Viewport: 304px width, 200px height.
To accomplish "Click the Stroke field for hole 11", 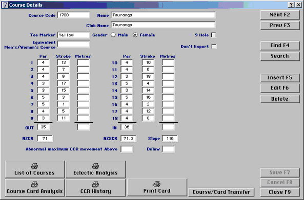I will [148, 70].
